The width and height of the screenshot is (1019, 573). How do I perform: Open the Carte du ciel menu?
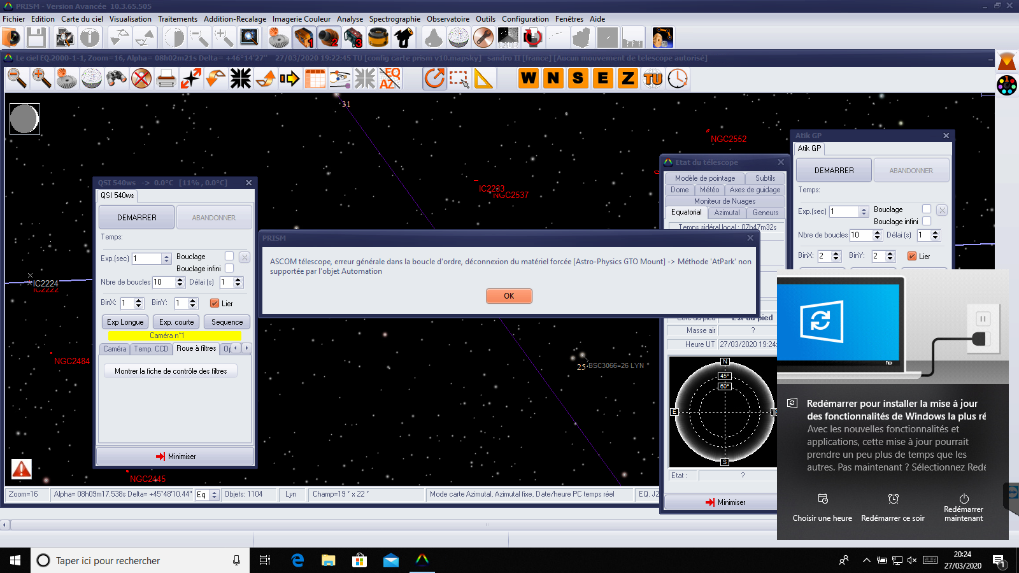coord(82,18)
